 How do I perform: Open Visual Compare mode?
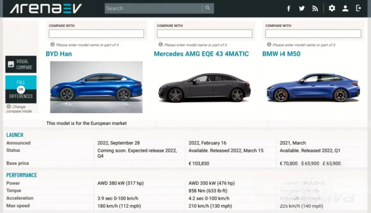coord(21,64)
